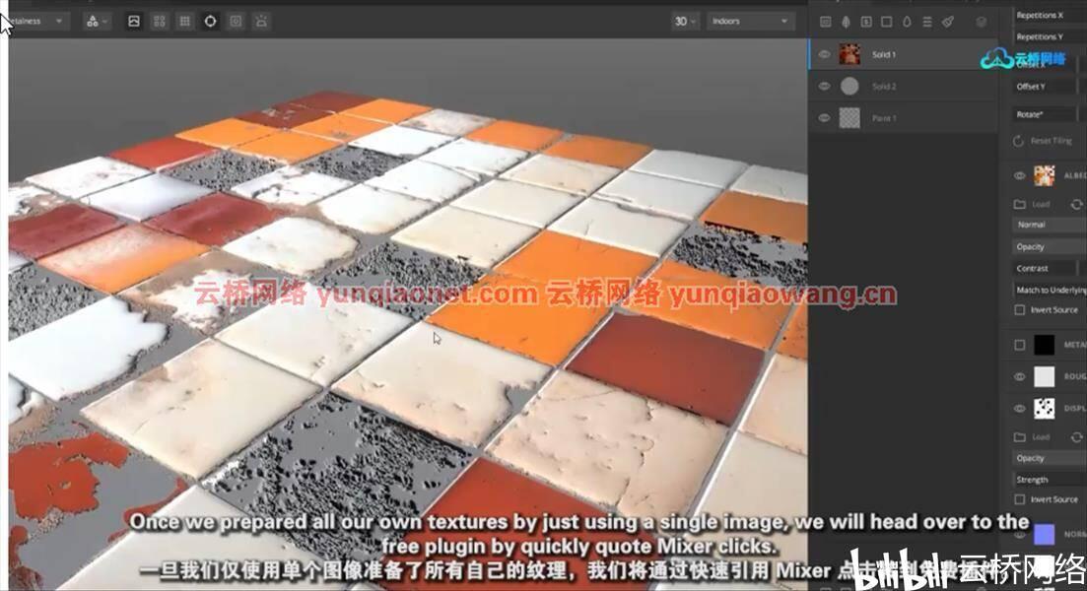Viewport: 1087px width, 591px height.
Task: Enable the Invert Source checkbox under Contrast
Action: (x=1020, y=309)
